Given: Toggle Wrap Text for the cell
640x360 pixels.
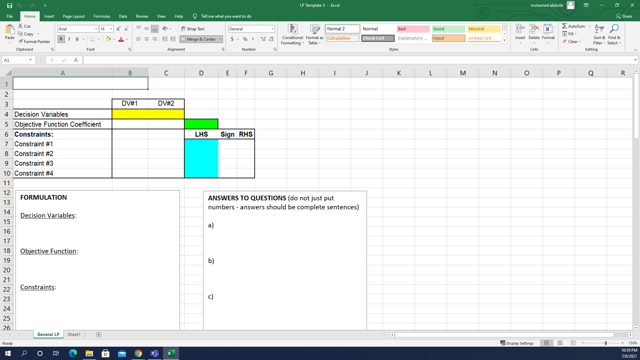Looking at the screenshot, I should [x=193, y=29].
